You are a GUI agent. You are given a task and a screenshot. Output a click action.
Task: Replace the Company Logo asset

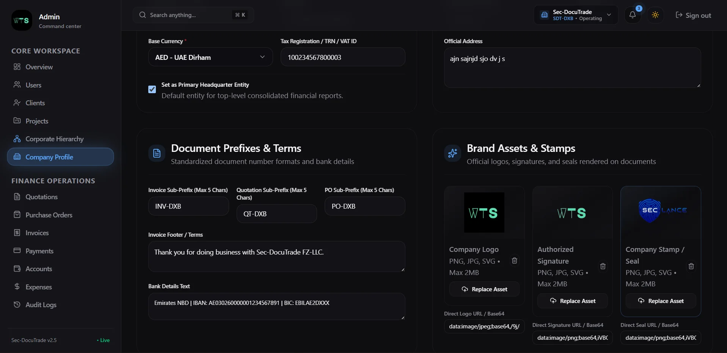click(484, 289)
